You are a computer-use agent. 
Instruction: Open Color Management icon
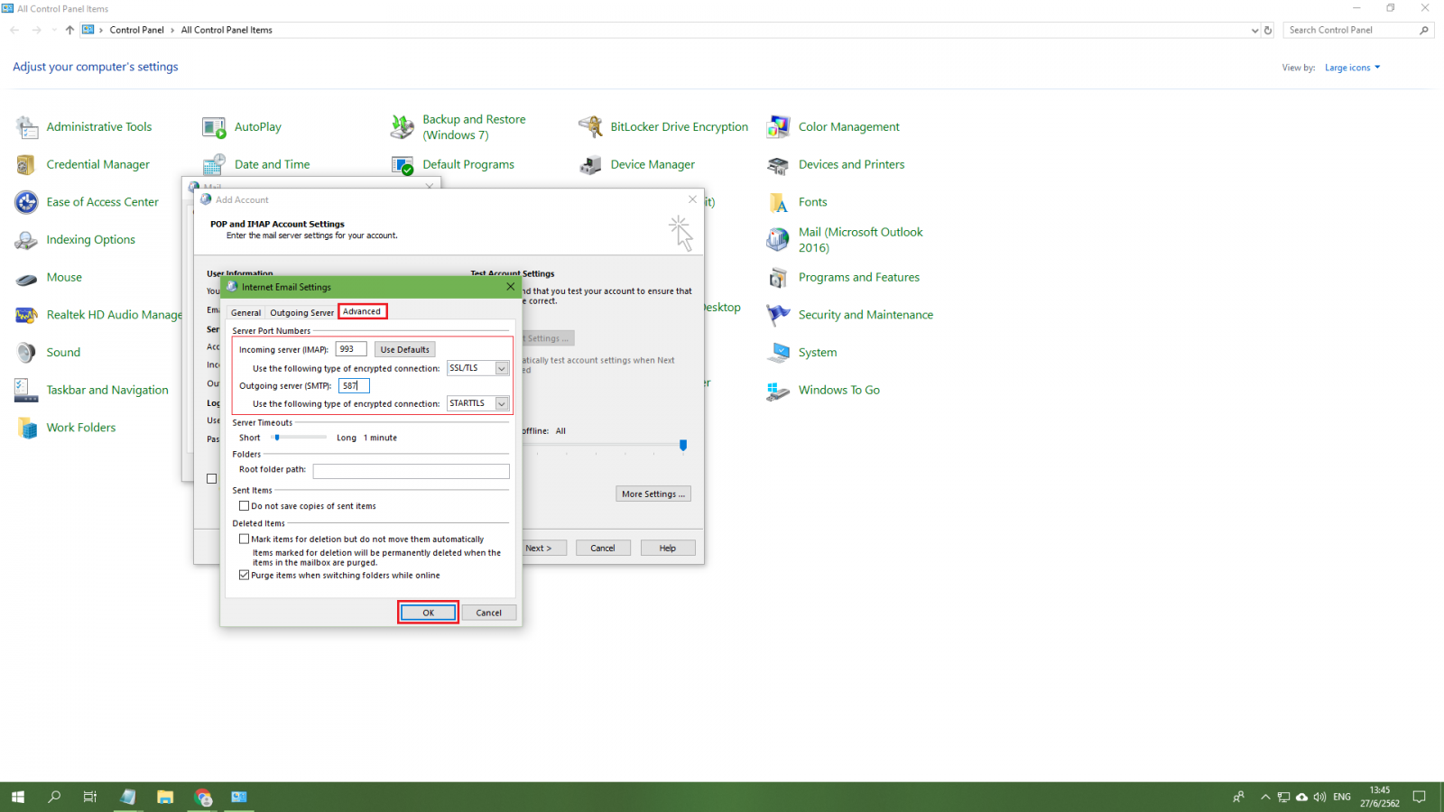tap(778, 127)
